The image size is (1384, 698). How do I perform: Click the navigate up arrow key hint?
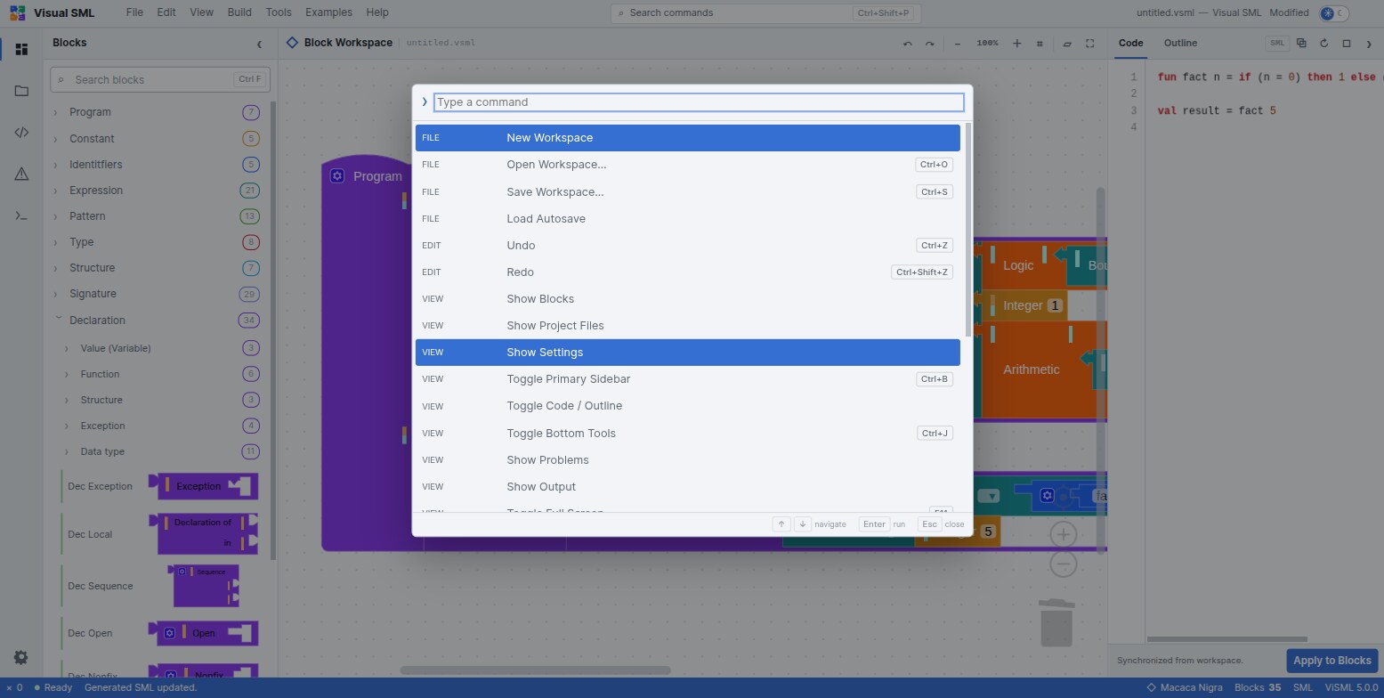click(781, 523)
